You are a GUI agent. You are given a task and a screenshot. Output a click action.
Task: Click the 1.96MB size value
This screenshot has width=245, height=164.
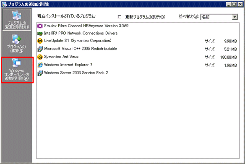[230, 65]
